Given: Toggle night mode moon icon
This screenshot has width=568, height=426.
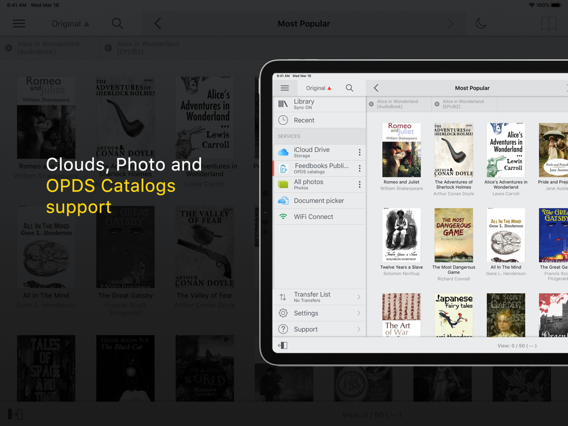Looking at the screenshot, I should pos(481,23).
